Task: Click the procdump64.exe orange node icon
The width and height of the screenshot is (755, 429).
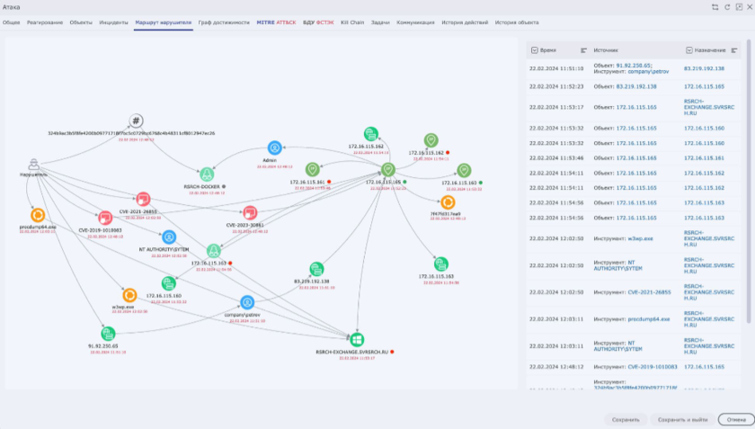Action: tap(38, 215)
